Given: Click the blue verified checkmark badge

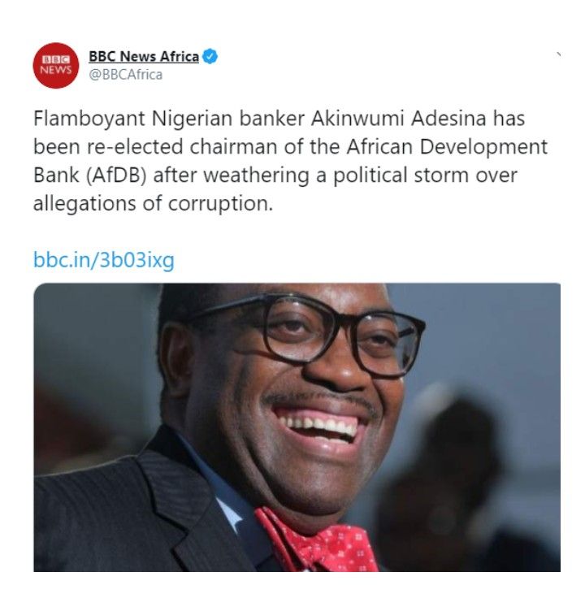Looking at the screenshot, I should point(210,56).
